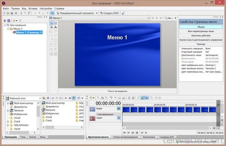Click the audio track speaker icon
226x146 pixels.
(92, 118)
